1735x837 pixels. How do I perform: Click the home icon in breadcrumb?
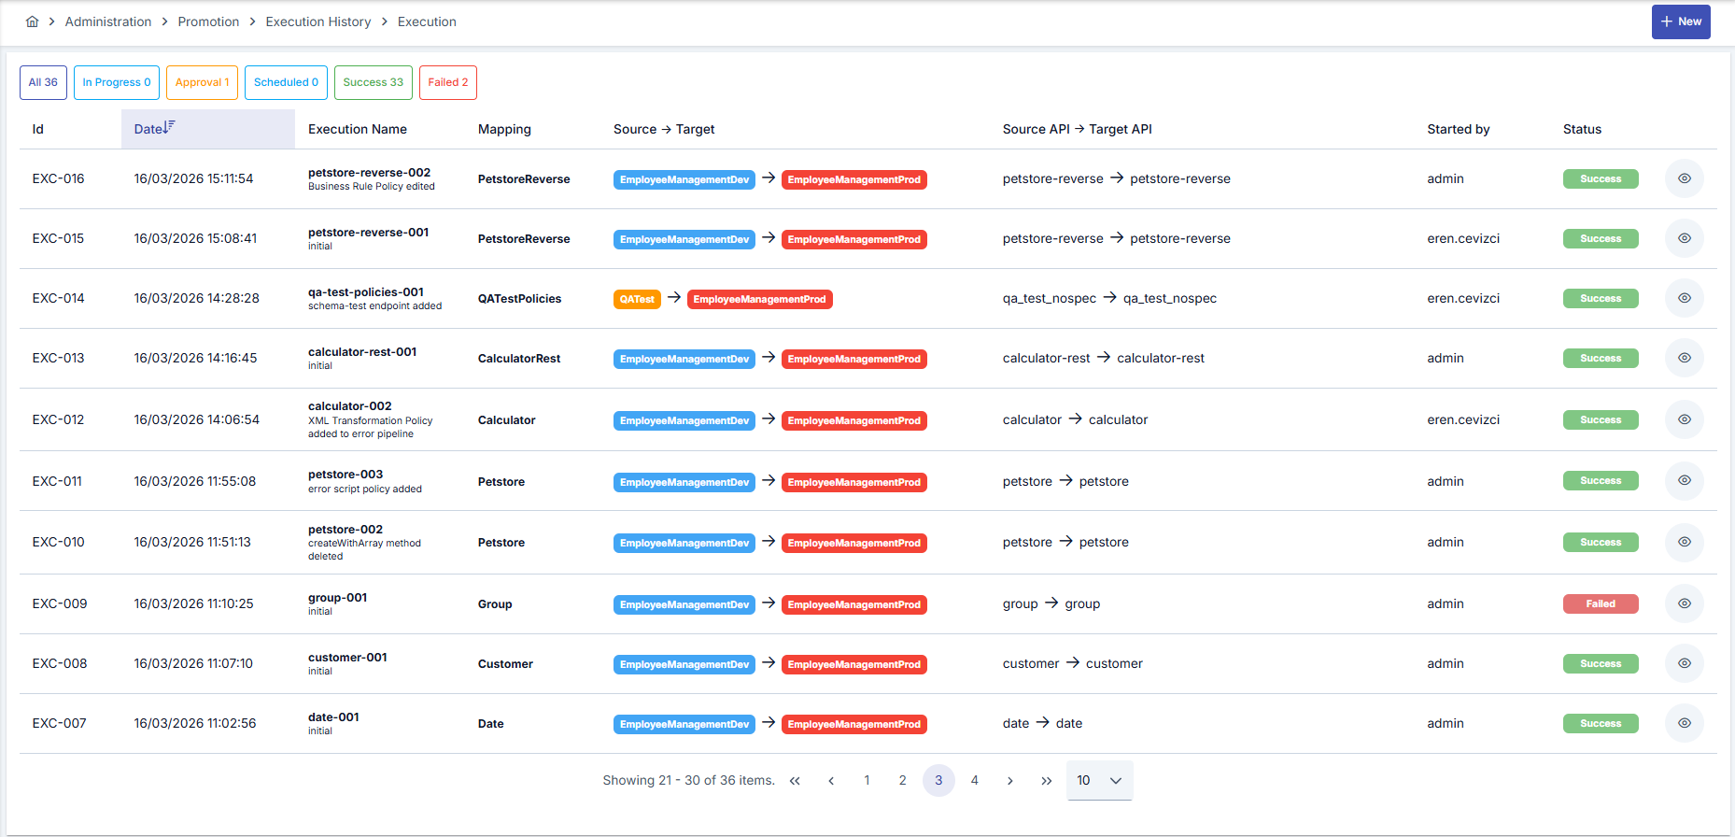32,21
